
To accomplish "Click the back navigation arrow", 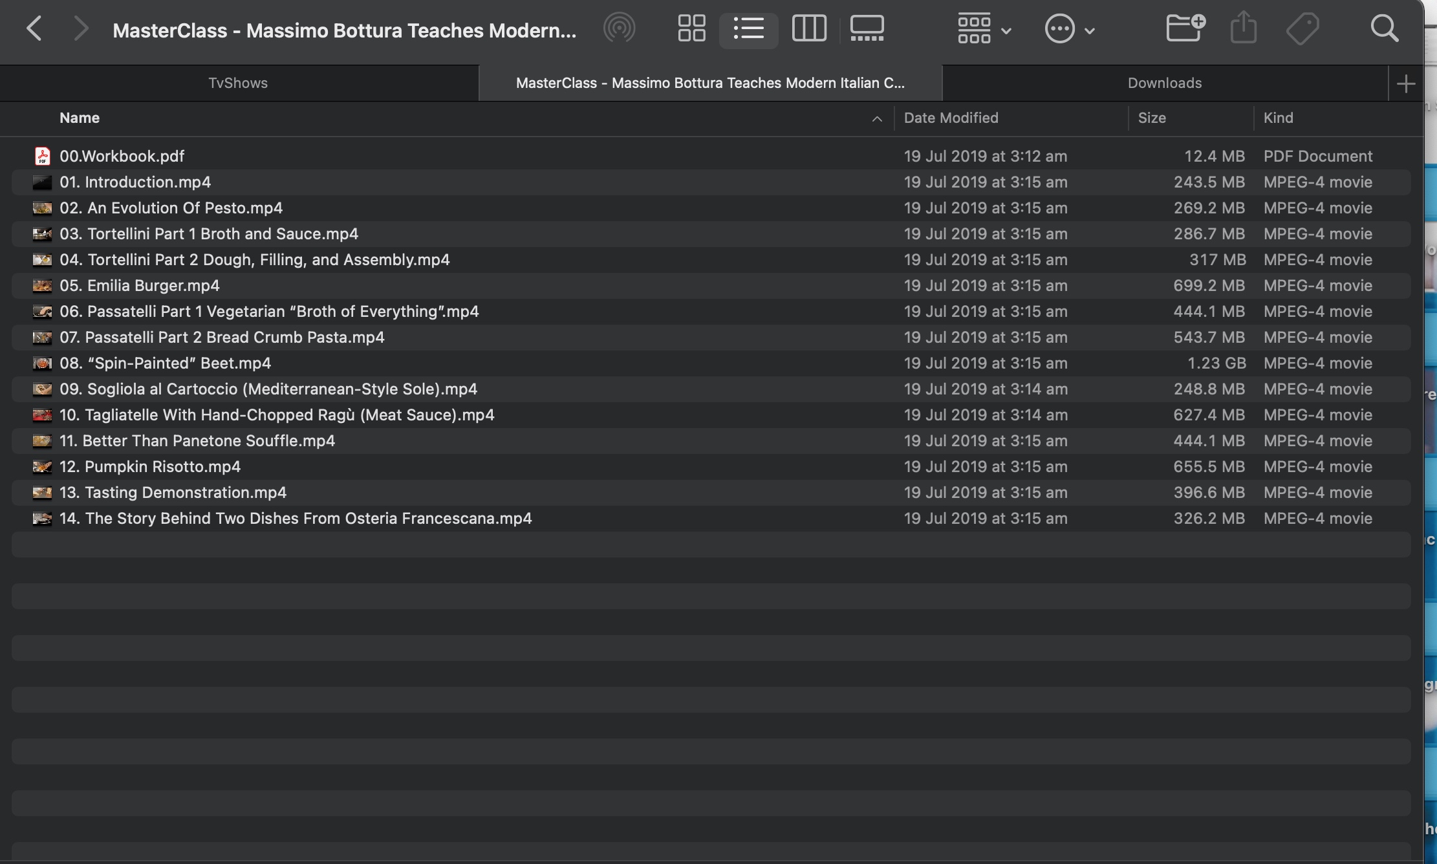I will click(x=34, y=29).
